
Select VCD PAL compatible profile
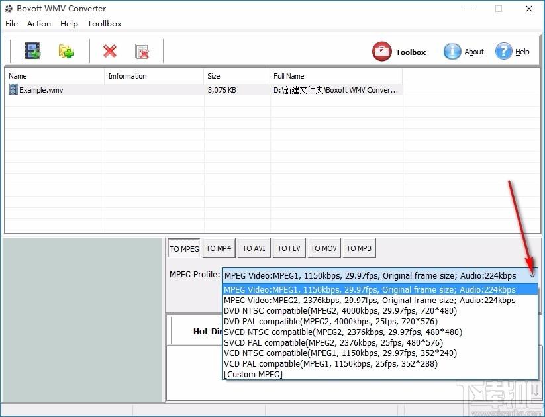(380, 364)
